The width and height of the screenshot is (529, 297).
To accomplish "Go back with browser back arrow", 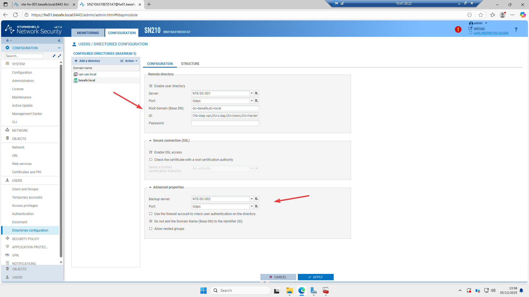I will (6, 15).
